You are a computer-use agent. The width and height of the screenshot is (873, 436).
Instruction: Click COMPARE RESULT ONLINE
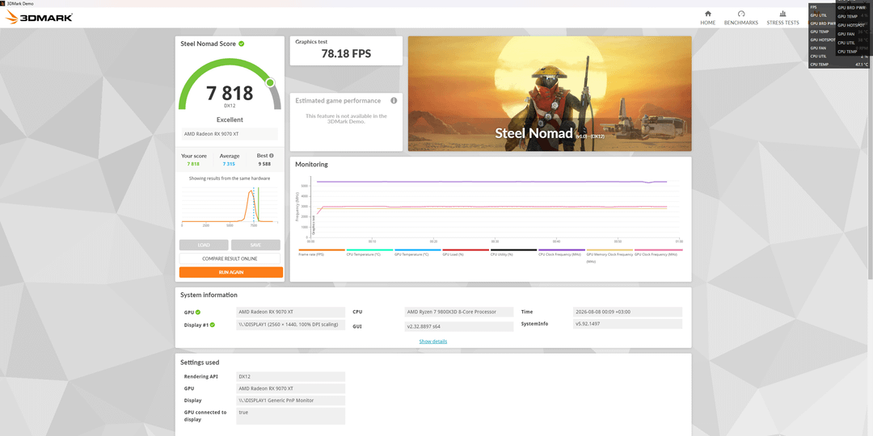click(230, 258)
